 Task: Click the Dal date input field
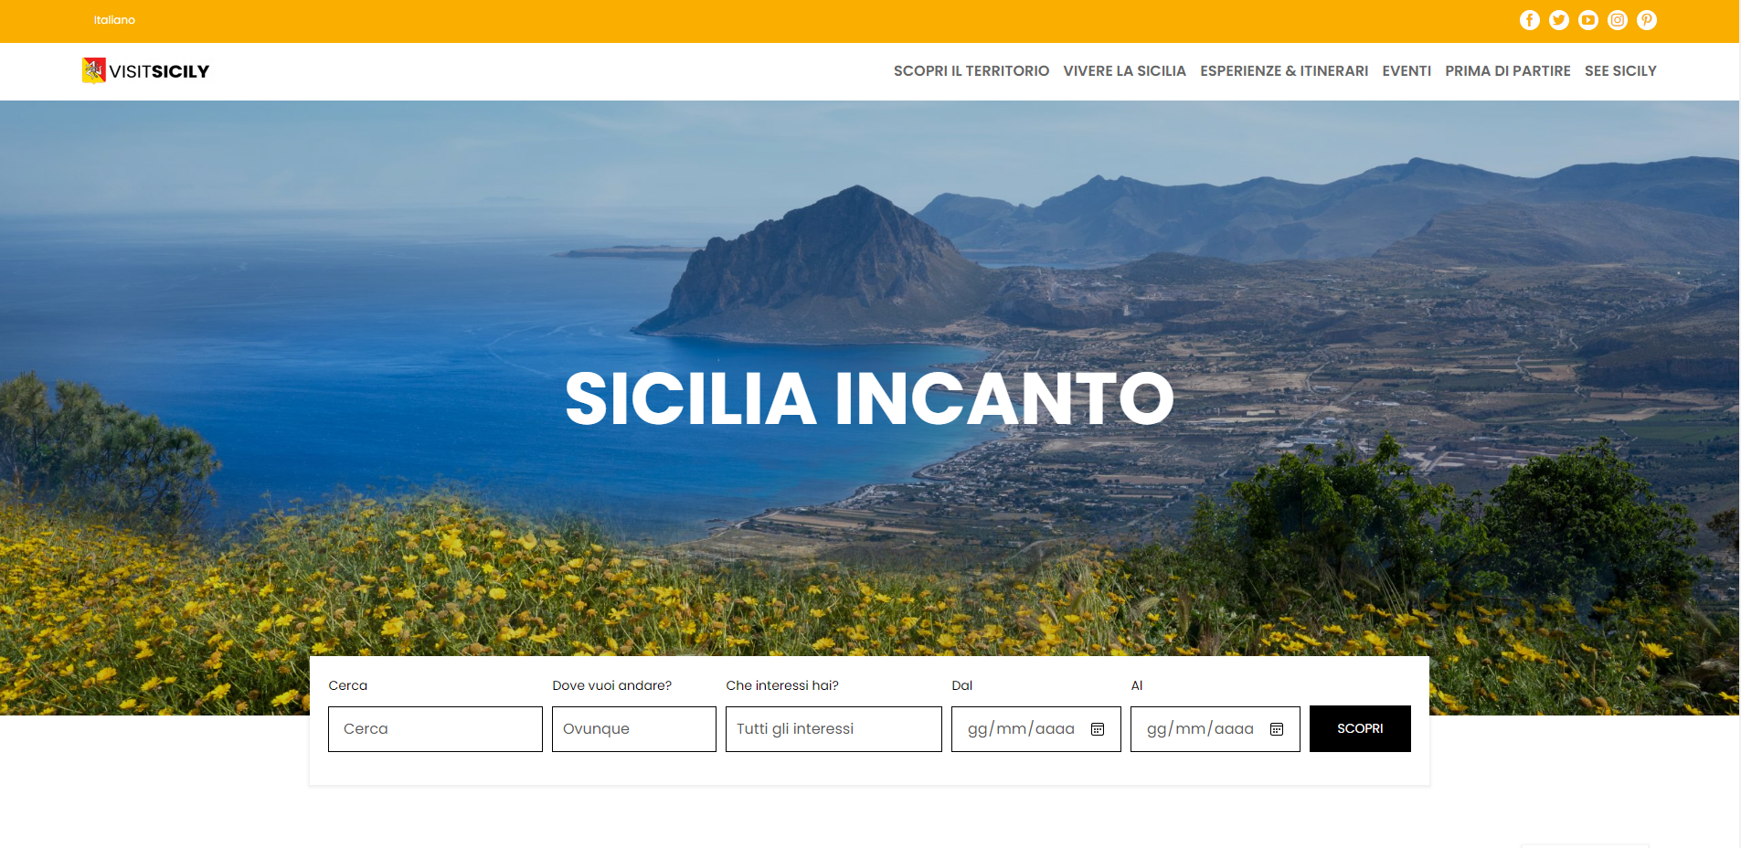[x=1036, y=729]
